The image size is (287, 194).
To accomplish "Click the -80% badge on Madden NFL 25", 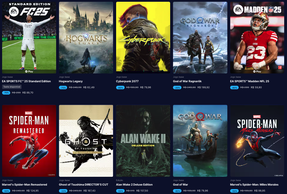I will coord(234,88).
